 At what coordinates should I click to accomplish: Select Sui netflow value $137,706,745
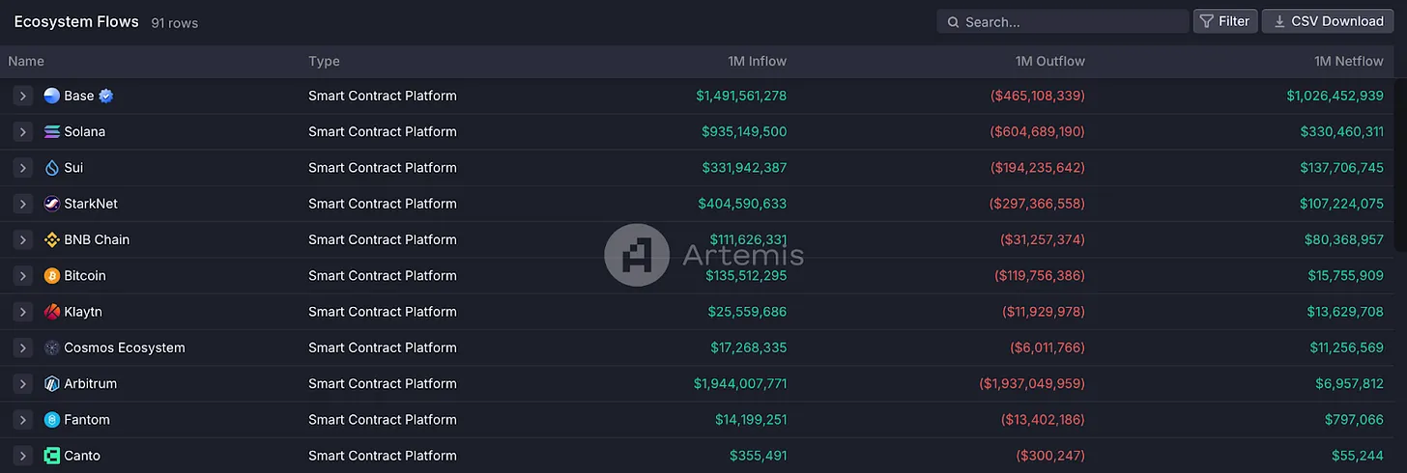pyautogui.click(x=1342, y=168)
